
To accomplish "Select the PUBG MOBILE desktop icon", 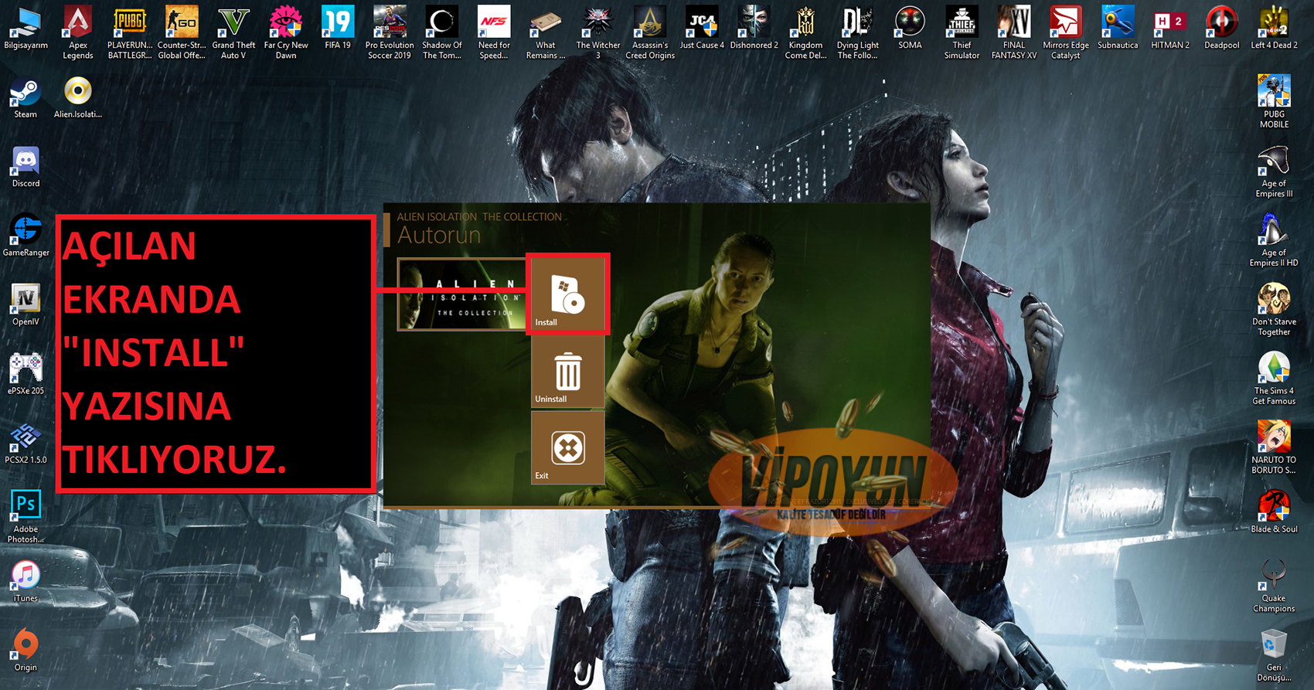I will [x=1274, y=102].
